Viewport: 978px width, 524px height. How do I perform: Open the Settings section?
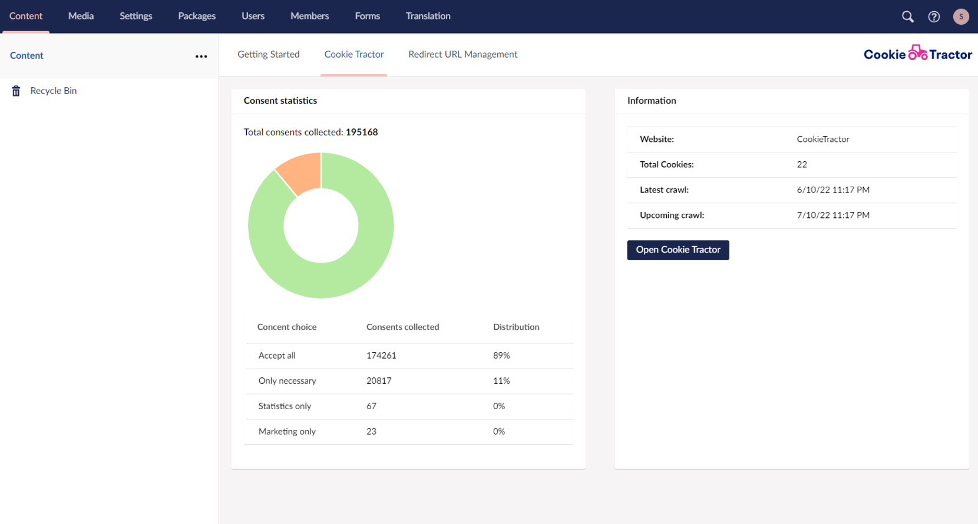(x=136, y=16)
